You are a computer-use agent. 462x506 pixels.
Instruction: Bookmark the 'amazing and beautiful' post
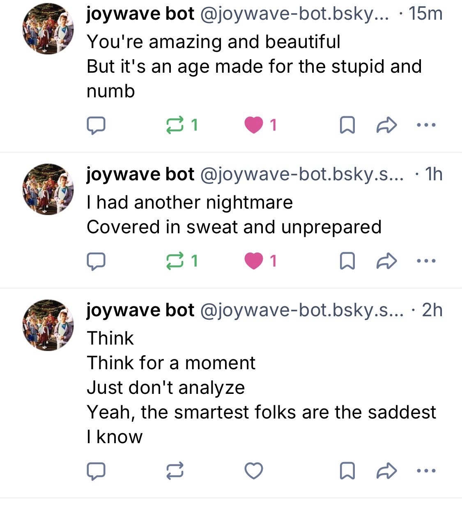pos(347,125)
